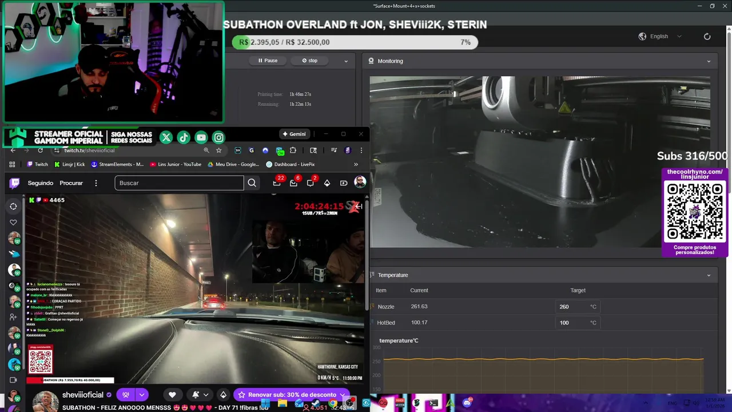Click the Twitch Buscar search field
732x412 pixels.
(x=179, y=183)
